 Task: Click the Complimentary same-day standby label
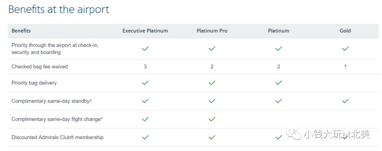tap(52, 101)
